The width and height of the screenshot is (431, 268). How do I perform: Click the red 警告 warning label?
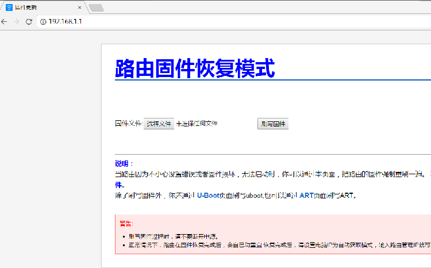[x=125, y=224]
